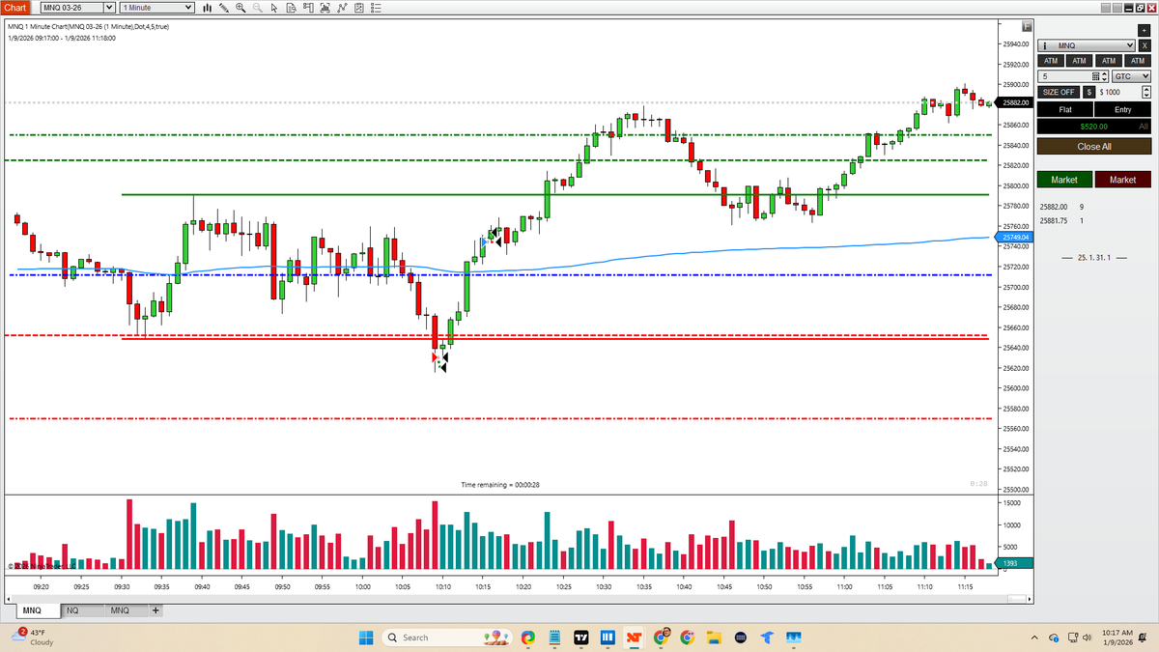Viewport: 1159px width, 652px height.
Task: Open the quantity calculator icon
Action: tap(1095, 76)
